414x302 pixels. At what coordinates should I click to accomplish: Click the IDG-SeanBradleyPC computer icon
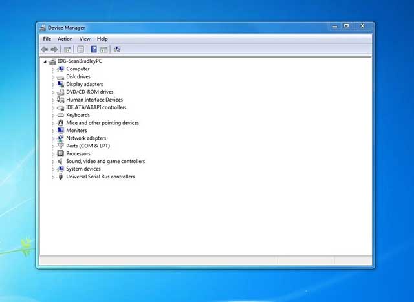53,61
